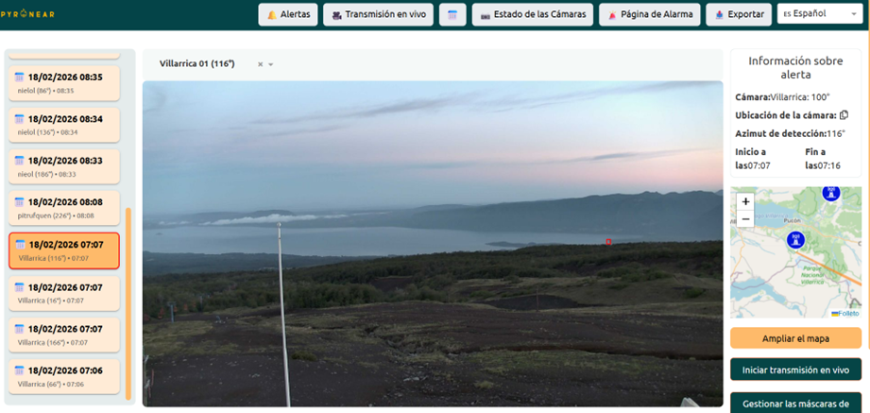Start live stream with Iniciar transmisión en vivo
The width and height of the screenshot is (870, 413).
(x=795, y=370)
